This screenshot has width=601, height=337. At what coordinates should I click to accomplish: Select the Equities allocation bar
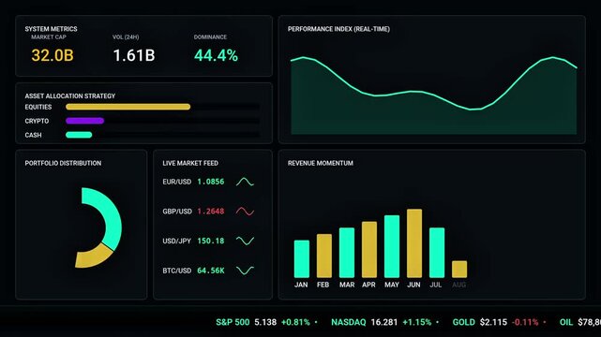(x=128, y=107)
